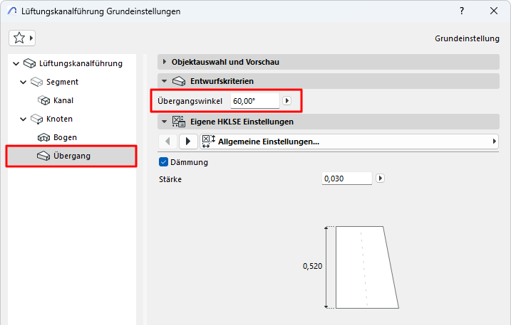Click the Segment icon in tree

(36, 82)
